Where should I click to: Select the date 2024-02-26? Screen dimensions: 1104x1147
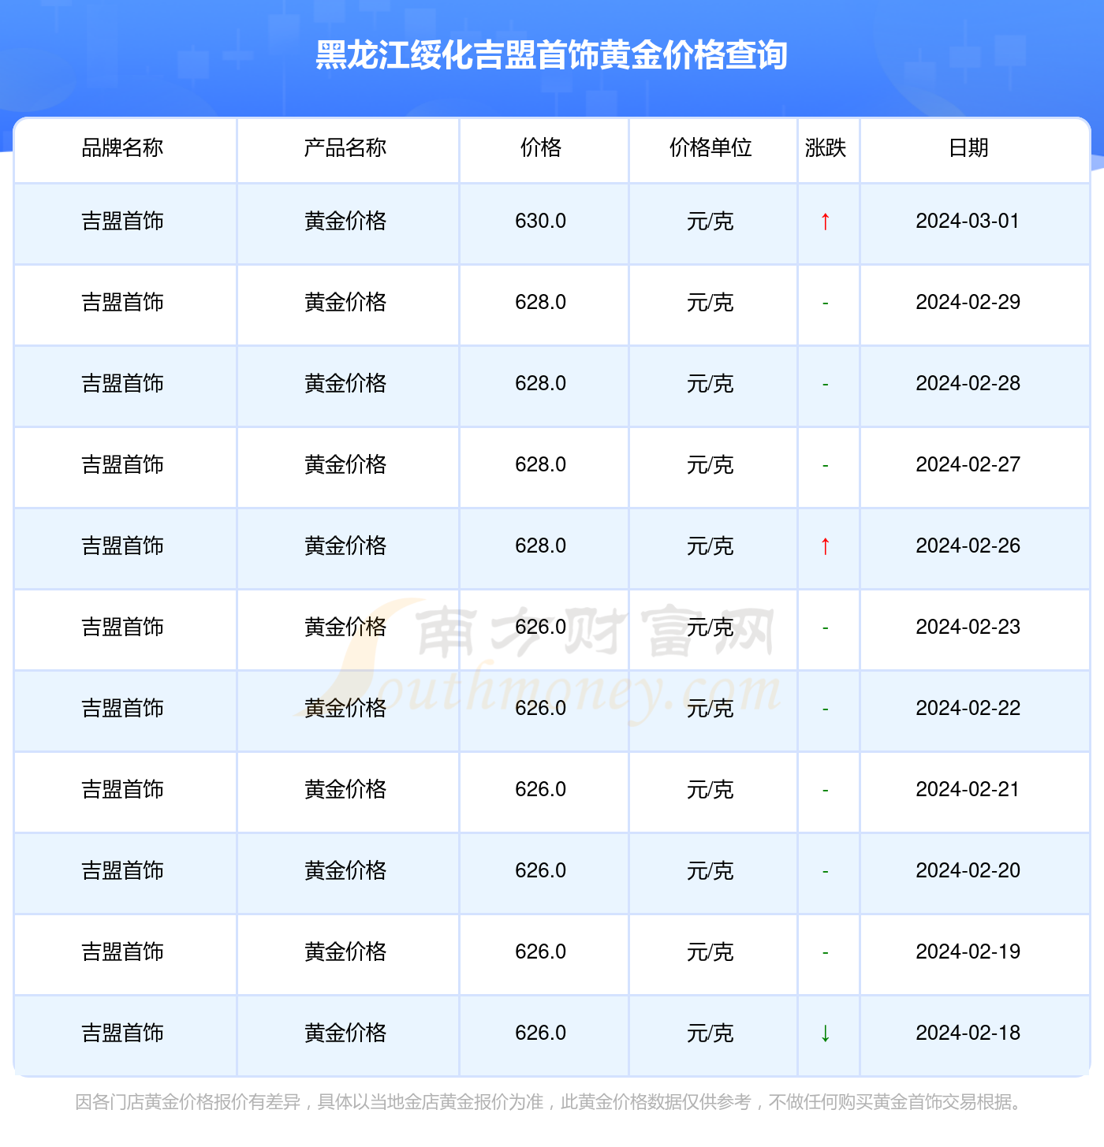tap(968, 546)
